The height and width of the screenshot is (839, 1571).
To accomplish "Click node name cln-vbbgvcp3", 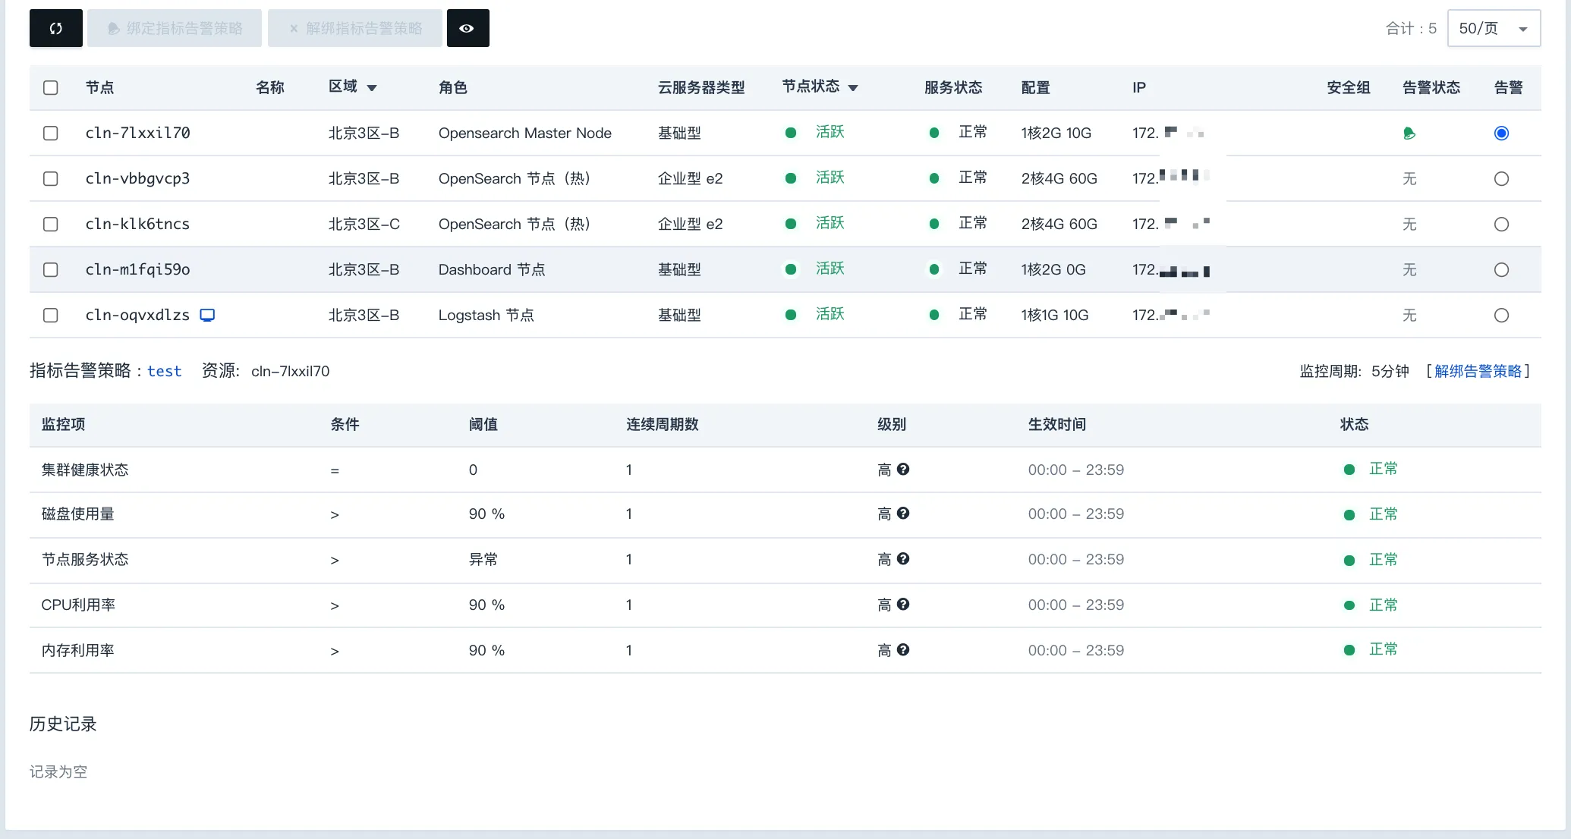I will pyautogui.click(x=138, y=178).
